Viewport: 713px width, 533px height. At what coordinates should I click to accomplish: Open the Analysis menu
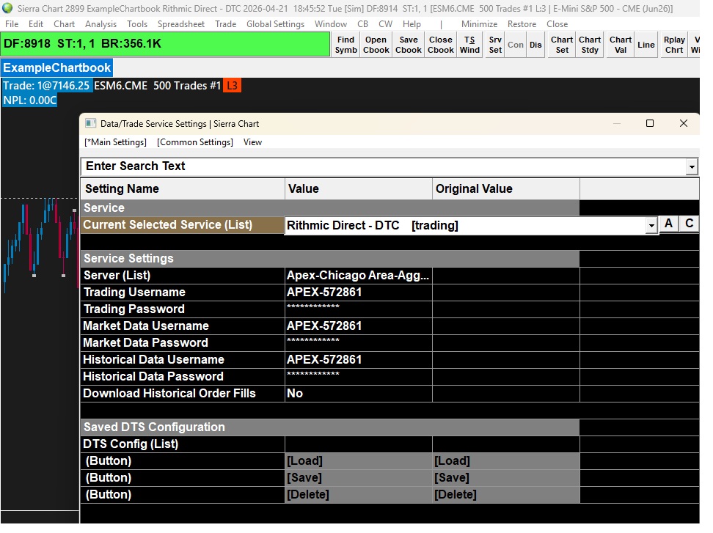tap(100, 24)
